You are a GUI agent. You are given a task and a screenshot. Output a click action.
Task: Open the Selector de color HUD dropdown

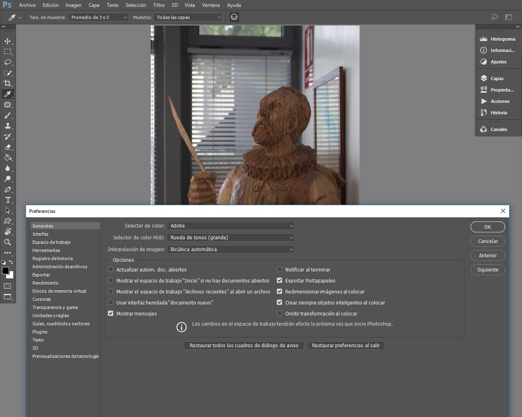point(230,237)
